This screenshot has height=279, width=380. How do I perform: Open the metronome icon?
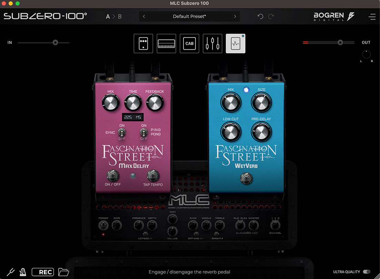(23, 272)
